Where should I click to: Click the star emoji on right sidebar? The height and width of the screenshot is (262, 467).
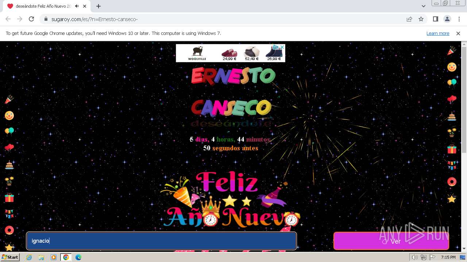click(x=452, y=199)
